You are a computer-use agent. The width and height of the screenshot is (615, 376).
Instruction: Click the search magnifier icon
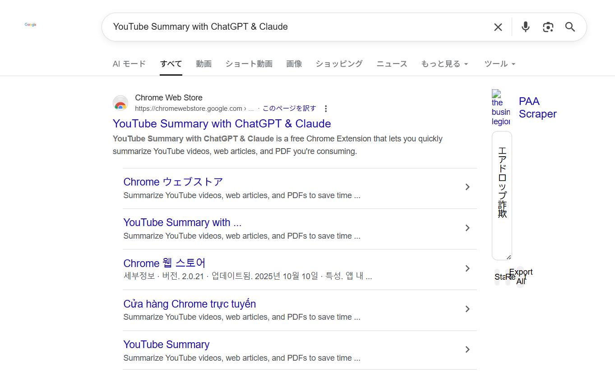click(569, 27)
